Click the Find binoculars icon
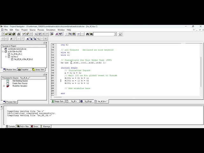The image size is (204, 153). coord(87,34)
